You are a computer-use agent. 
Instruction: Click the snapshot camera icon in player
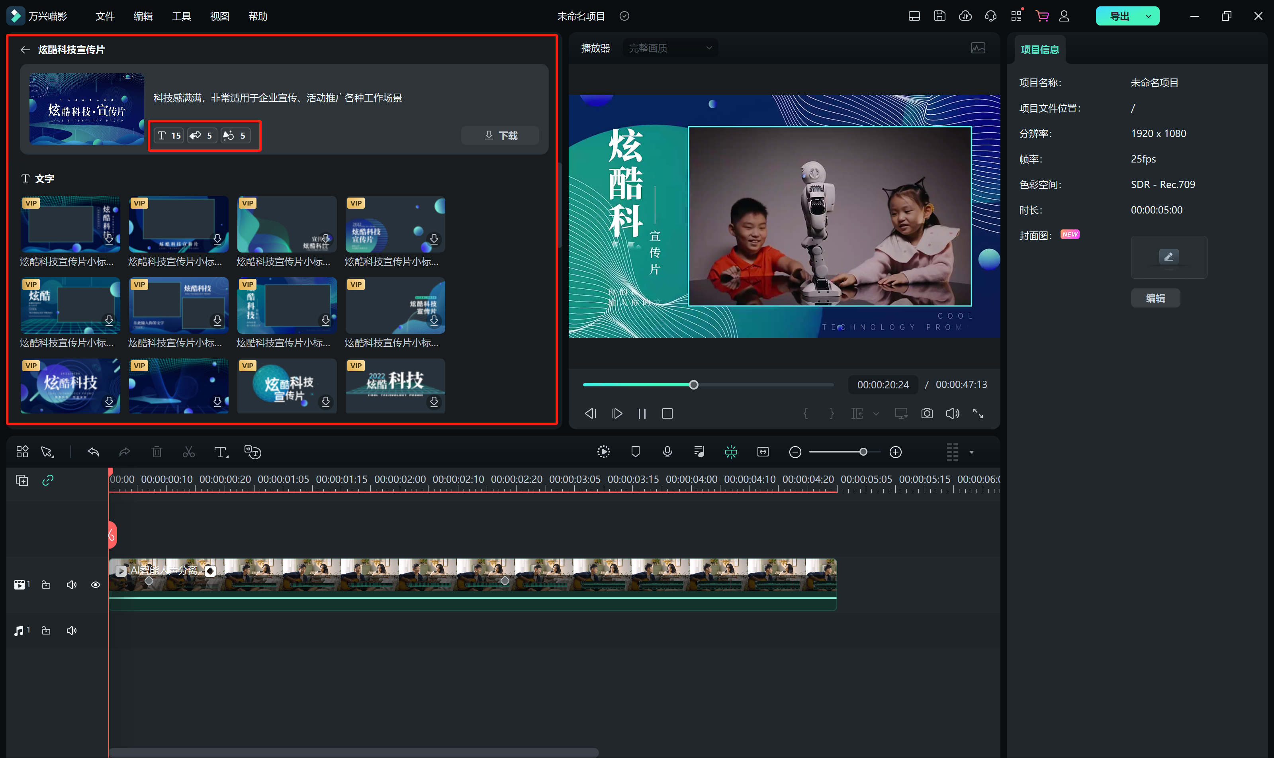point(927,413)
